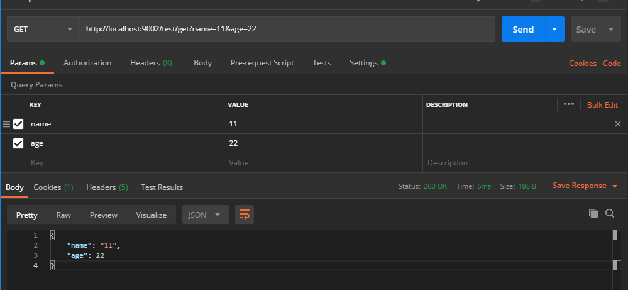
Task: Open the Test Results tab
Action: (x=162, y=187)
